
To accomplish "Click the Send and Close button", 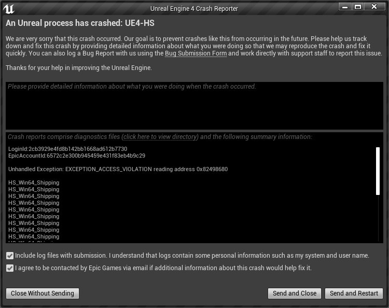I will click(x=295, y=293).
